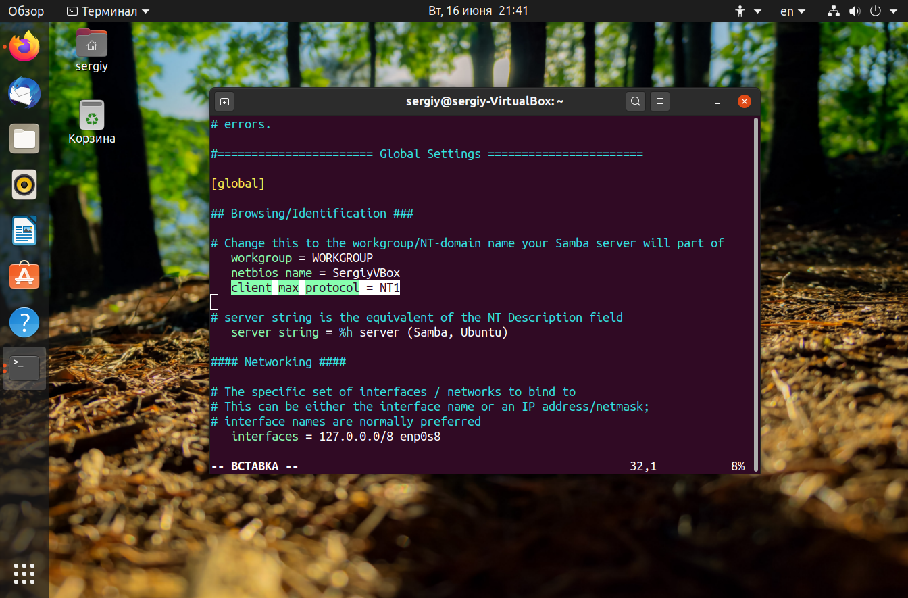
Task: Launch LibreOffice Writer from the dock
Action: (x=24, y=230)
